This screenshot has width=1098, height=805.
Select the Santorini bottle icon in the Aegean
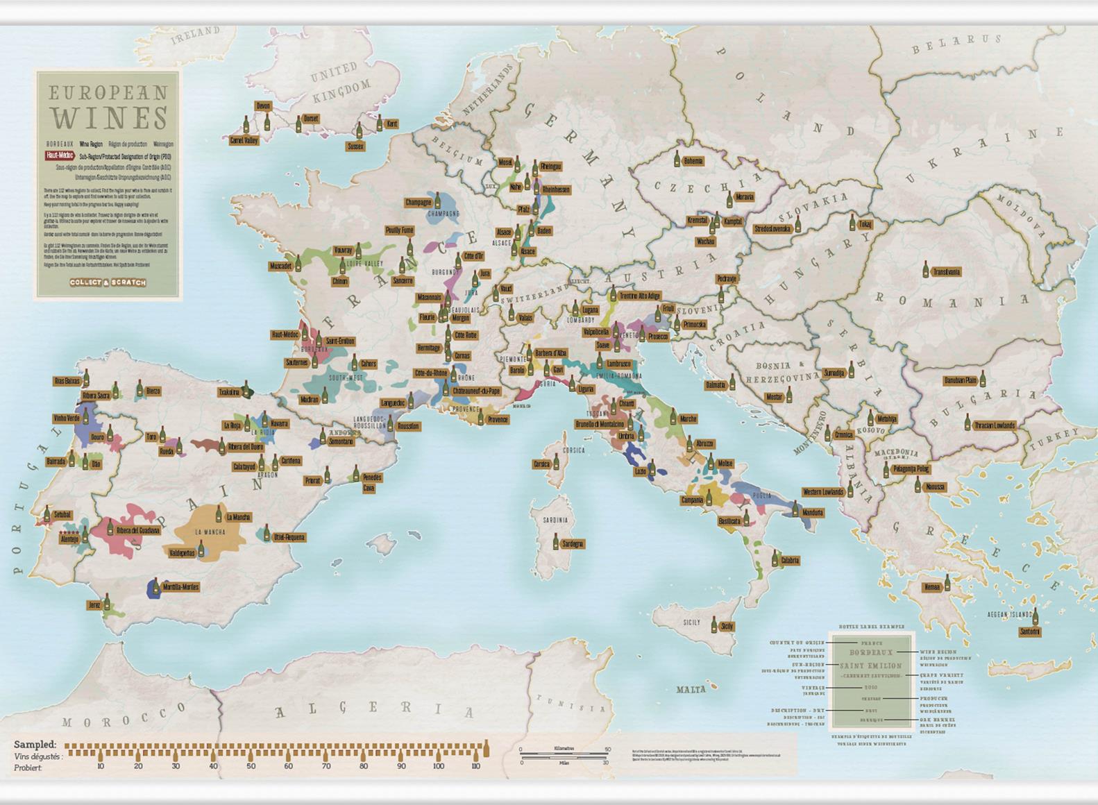tap(1035, 616)
